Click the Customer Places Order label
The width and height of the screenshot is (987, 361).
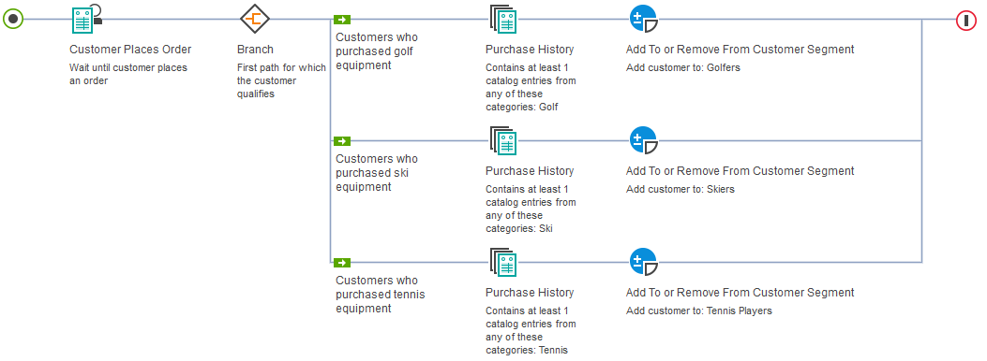coord(130,50)
